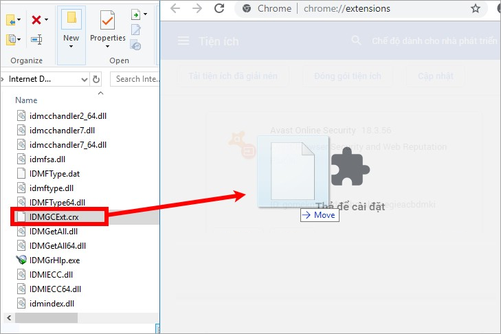
Task: Click the Search input field in Explorer
Action: 134,79
